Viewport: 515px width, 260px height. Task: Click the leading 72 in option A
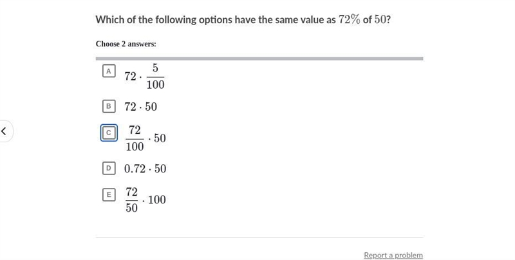pos(130,77)
